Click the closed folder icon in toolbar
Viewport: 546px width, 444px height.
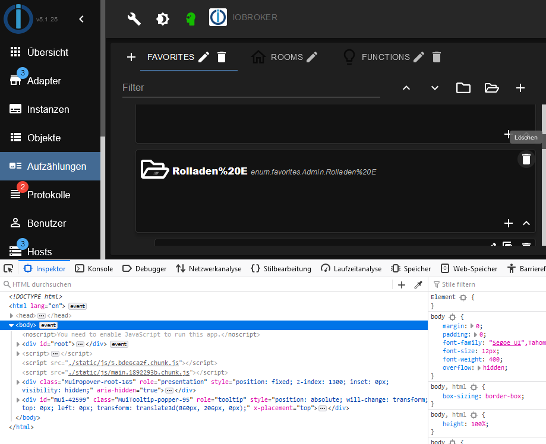tap(463, 88)
